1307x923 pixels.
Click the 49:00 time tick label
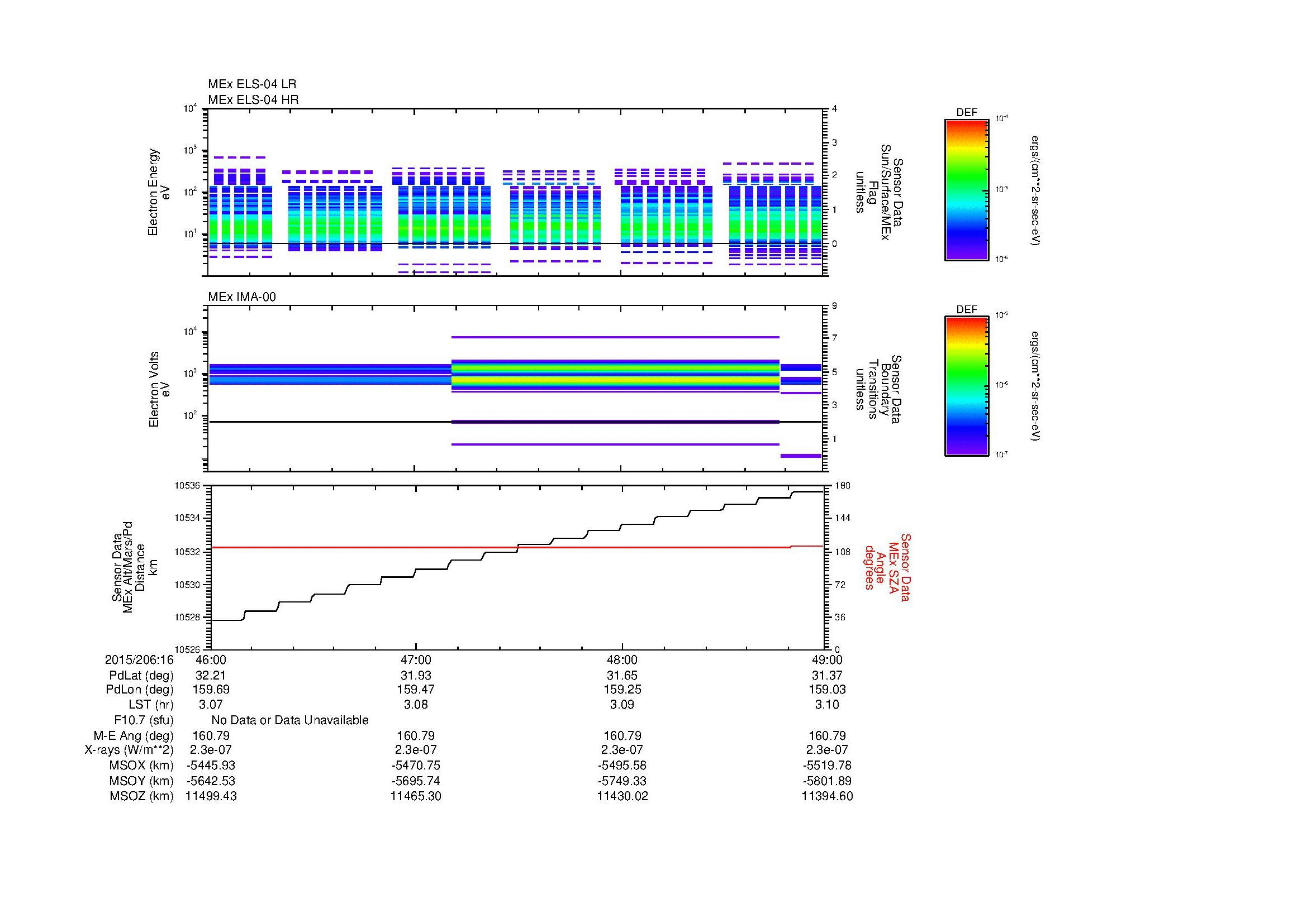pos(827,659)
